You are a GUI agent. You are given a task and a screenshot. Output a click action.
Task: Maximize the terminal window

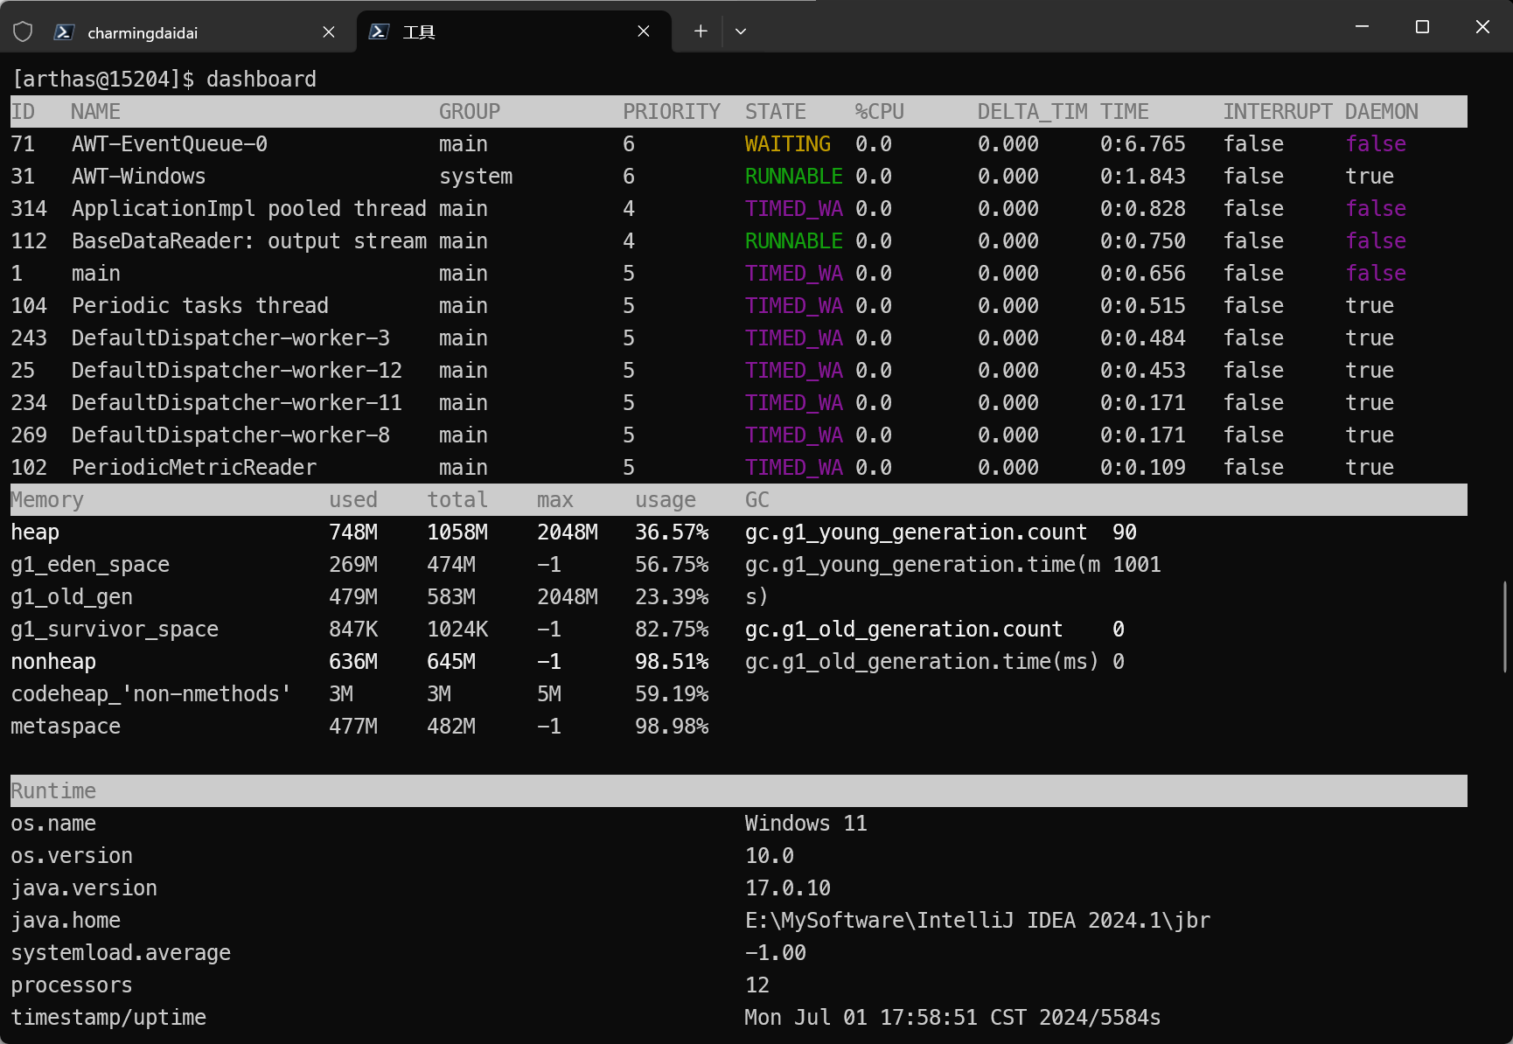[x=1422, y=27]
